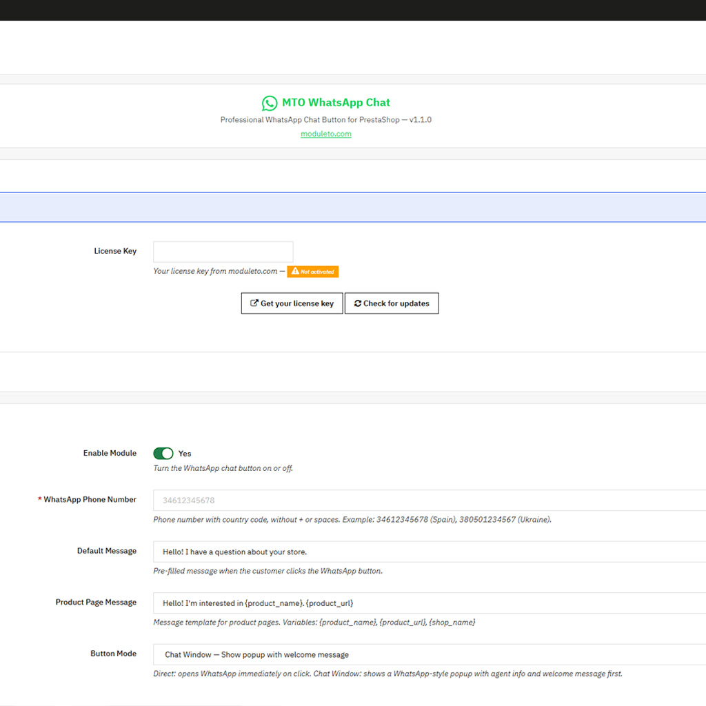
Task: Click the refresh icon beside 'Check for updates'
Action: coord(358,303)
